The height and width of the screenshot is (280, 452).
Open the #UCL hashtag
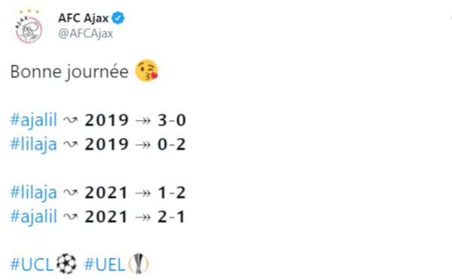click(x=32, y=264)
